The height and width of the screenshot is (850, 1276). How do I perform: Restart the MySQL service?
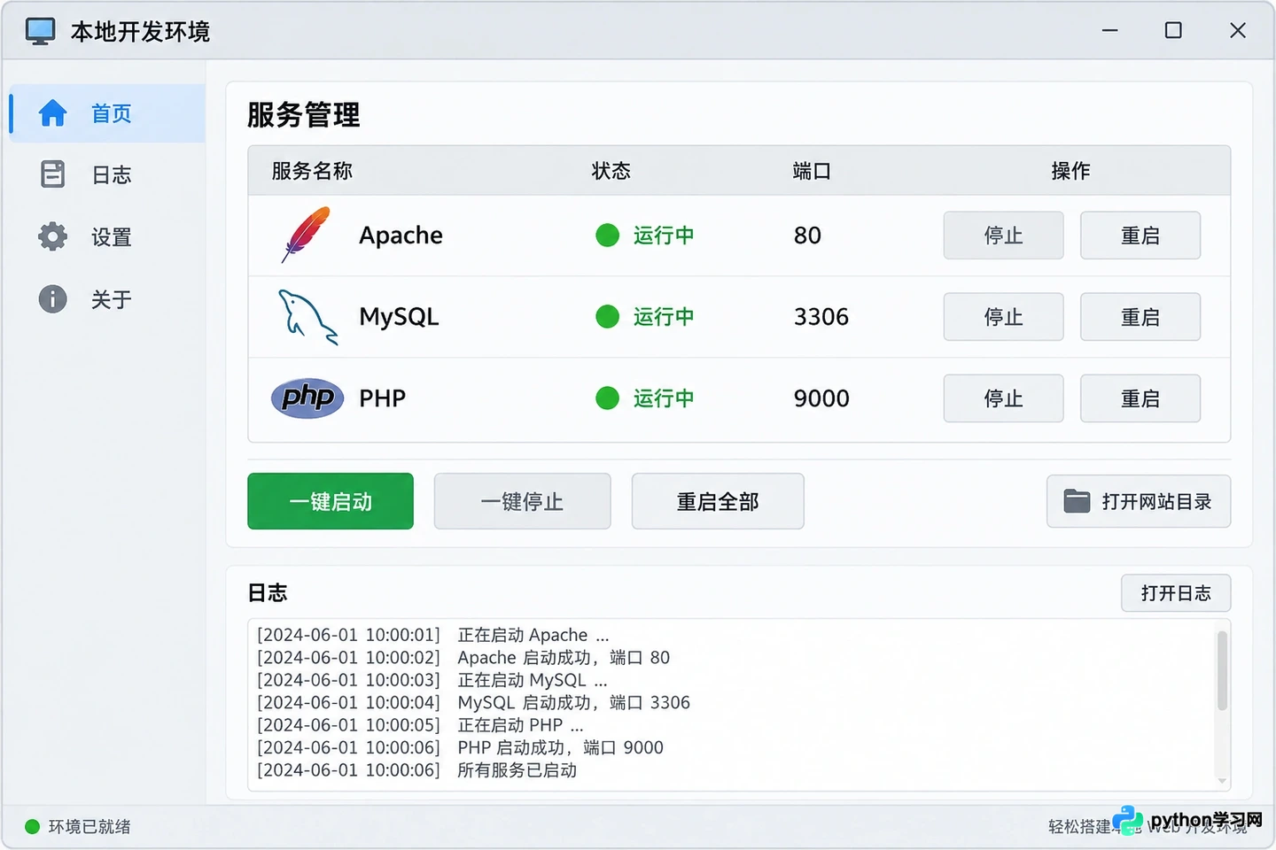(x=1140, y=317)
